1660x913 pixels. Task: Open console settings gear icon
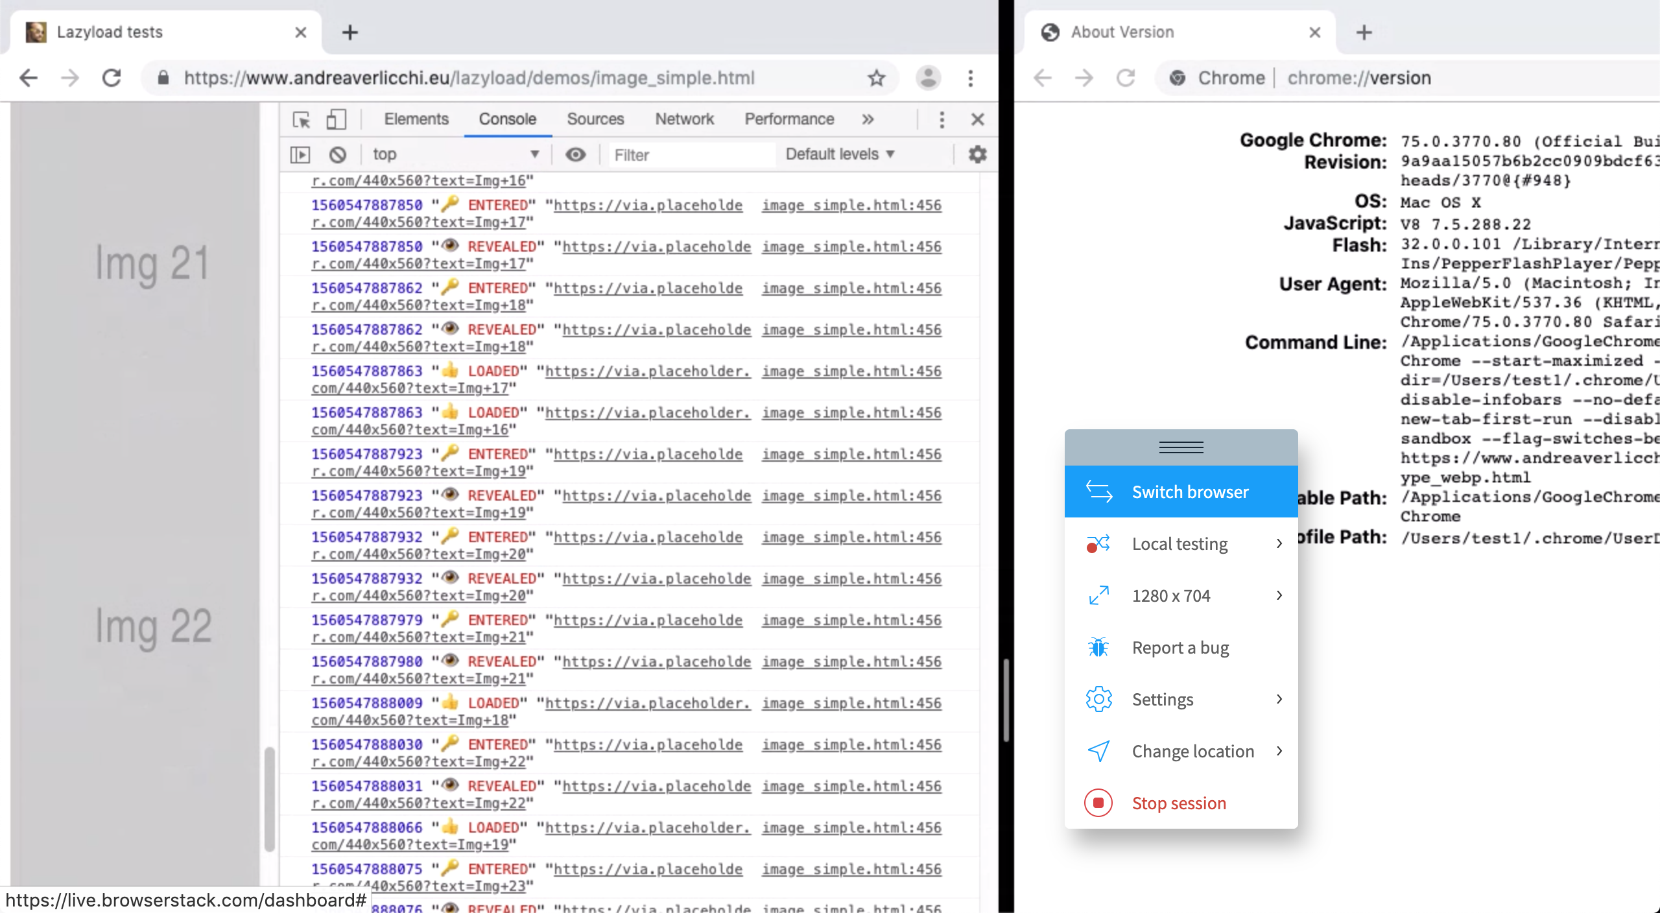coord(977,154)
